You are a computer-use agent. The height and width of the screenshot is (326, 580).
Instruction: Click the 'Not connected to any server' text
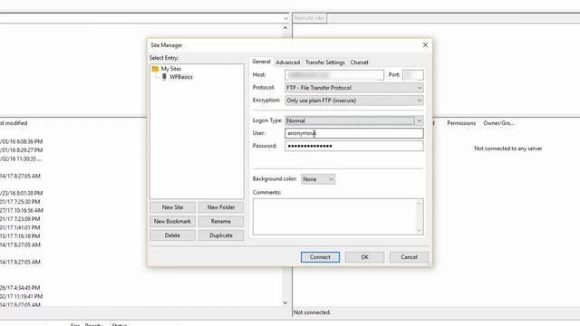point(507,149)
